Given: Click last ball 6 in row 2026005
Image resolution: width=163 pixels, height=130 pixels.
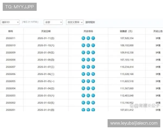Looking at the screenshot, I should [93, 81].
